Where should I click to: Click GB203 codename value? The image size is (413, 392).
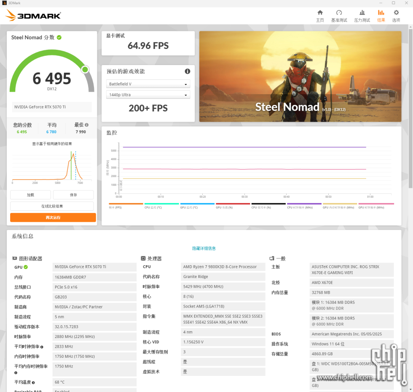point(94,297)
